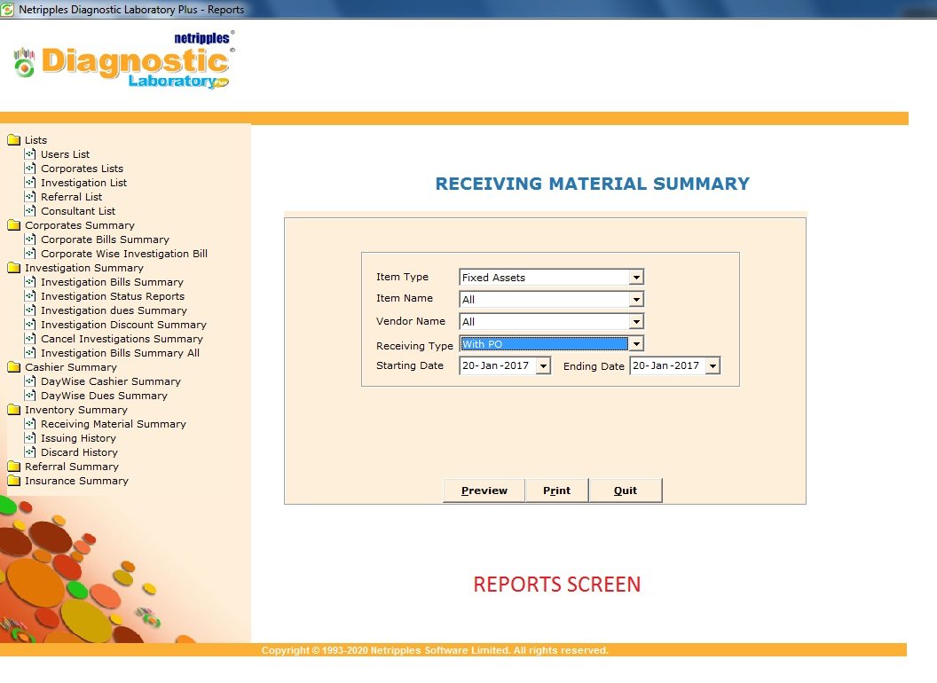The image size is (937, 683).
Task: Click the Inventory Summary folder icon
Action: point(13,410)
